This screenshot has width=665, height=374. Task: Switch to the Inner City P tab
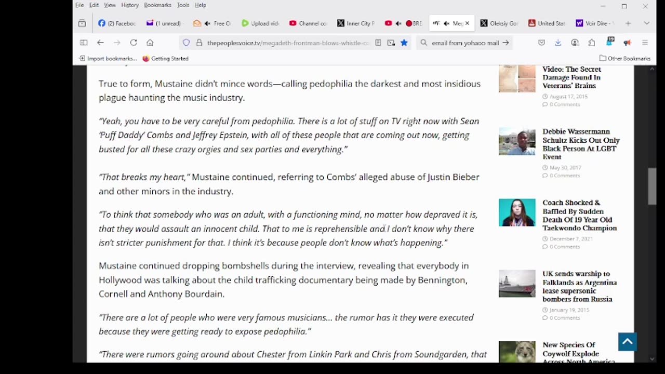point(356,23)
